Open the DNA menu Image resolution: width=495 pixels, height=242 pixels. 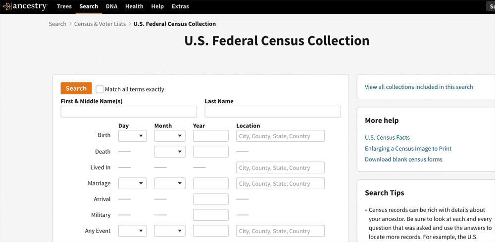click(x=111, y=6)
